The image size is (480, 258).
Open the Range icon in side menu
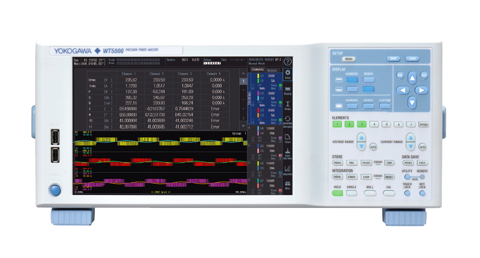click(287, 105)
